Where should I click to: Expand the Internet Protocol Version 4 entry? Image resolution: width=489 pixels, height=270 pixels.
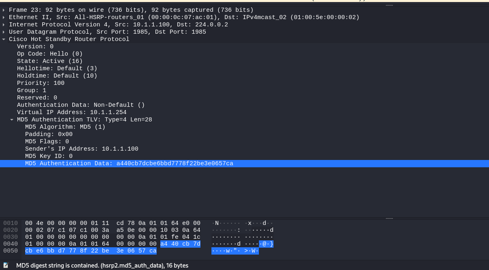click(x=4, y=24)
